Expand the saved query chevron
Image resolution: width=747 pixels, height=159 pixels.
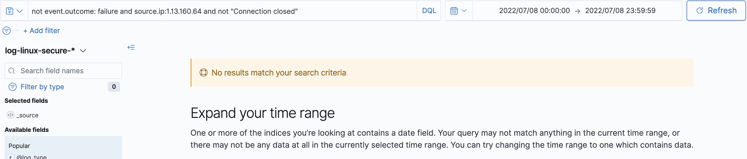(20, 11)
